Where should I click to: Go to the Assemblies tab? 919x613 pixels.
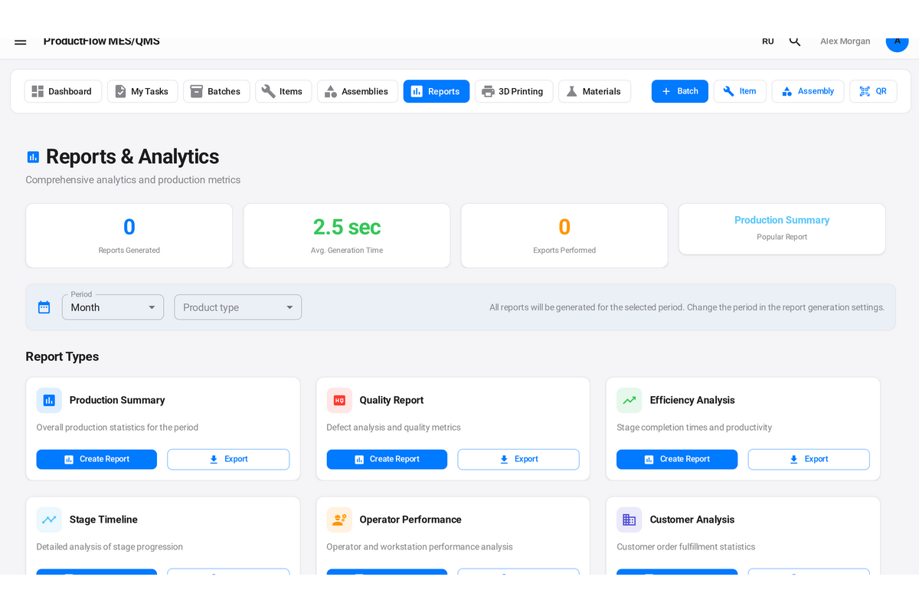pyautogui.click(x=357, y=90)
